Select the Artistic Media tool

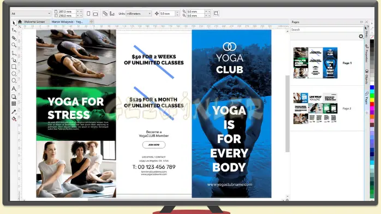click(14, 60)
